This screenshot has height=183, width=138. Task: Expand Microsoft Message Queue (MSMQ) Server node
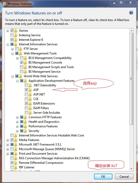8,149
